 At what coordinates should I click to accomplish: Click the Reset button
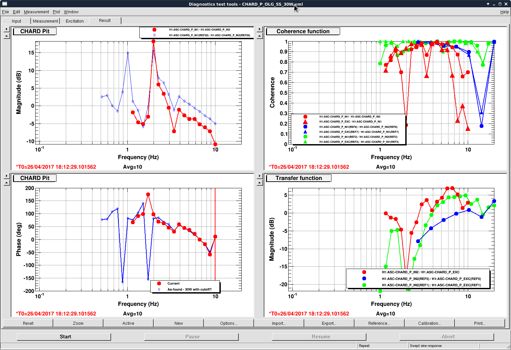(28, 323)
